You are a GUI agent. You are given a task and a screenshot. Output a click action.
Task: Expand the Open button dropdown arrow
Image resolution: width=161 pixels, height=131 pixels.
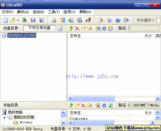18,20
